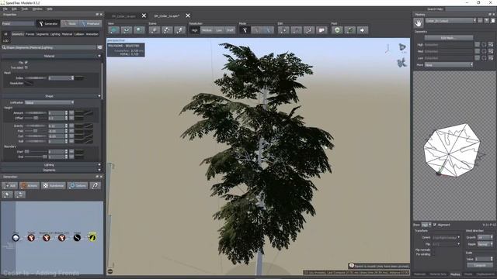The height and width of the screenshot is (279, 497).
Task: Click second icon in Edit toolbar group
Action: pos(297,30)
